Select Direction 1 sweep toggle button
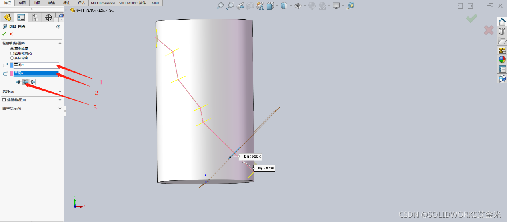The image size is (507, 222). tap(18, 82)
